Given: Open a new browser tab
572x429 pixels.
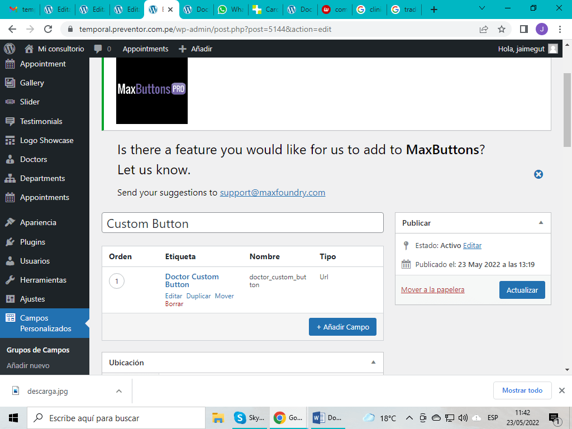Looking at the screenshot, I should pyautogui.click(x=433, y=9).
